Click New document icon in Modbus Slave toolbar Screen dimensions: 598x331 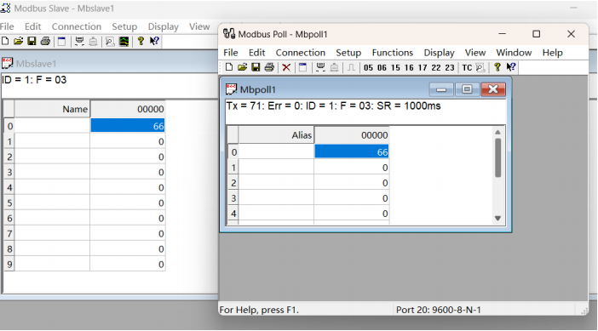(x=5, y=41)
